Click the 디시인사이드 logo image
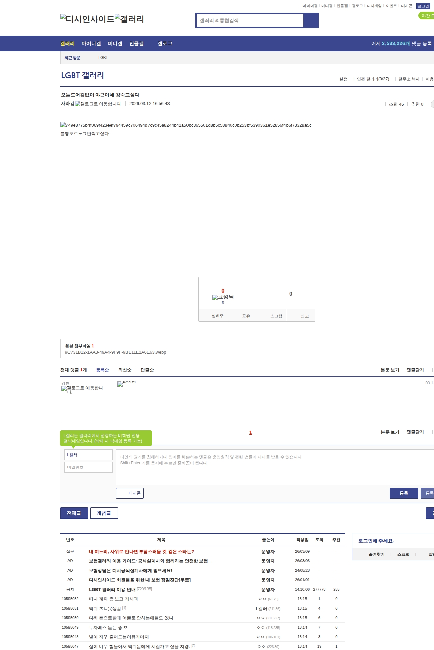 point(87,19)
